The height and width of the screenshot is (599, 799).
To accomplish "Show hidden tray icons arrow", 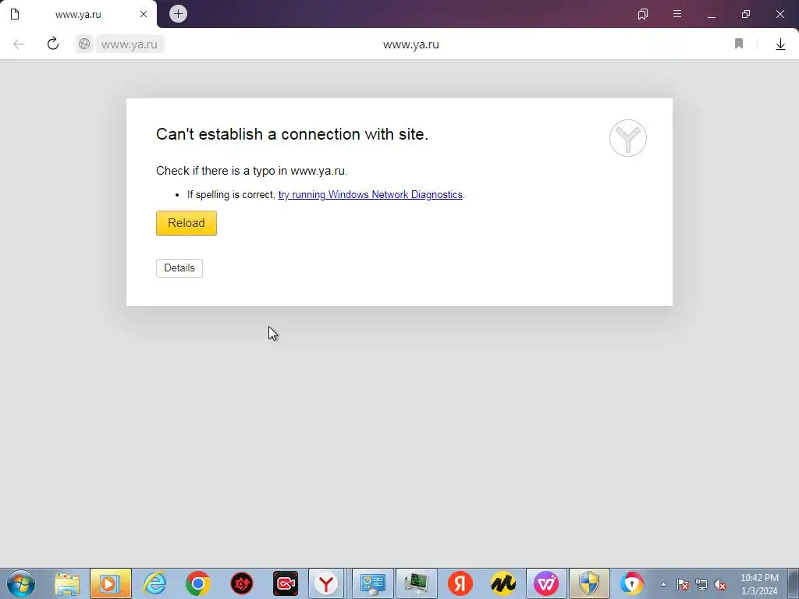I will click(663, 585).
